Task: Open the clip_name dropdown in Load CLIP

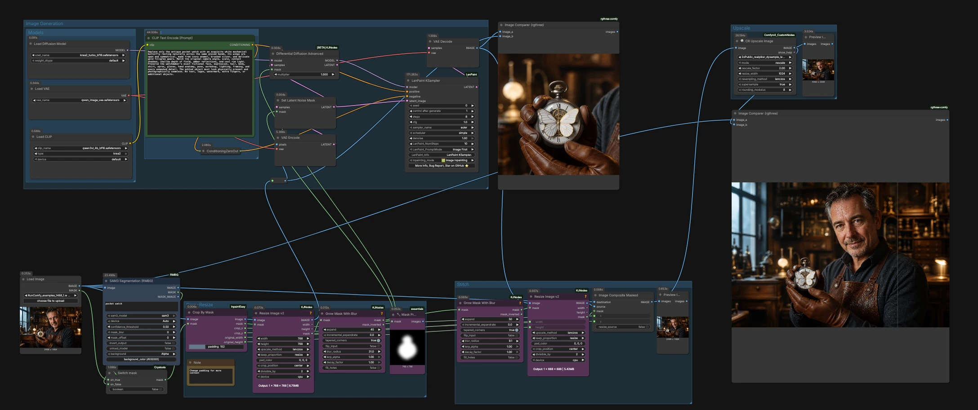Action: click(80, 148)
